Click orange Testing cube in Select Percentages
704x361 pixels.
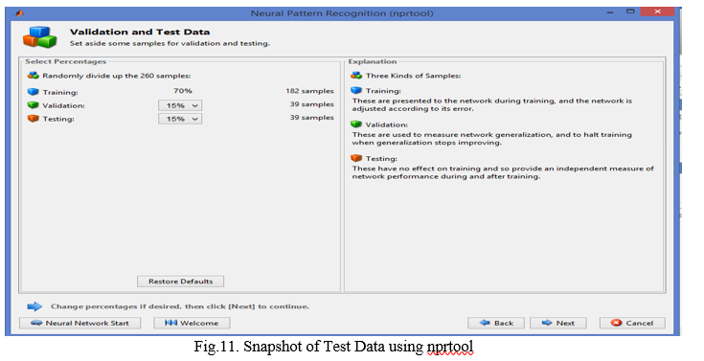click(x=34, y=119)
